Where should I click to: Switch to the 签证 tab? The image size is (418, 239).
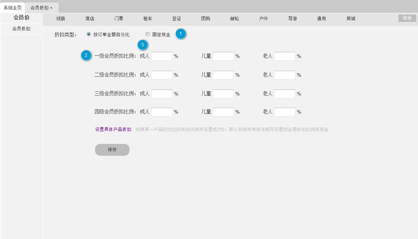tap(176, 19)
